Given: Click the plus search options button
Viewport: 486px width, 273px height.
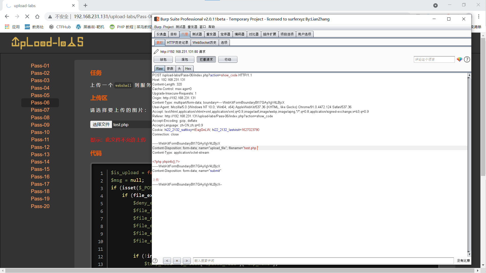Looking at the screenshot, I should (x=177, y=261).
